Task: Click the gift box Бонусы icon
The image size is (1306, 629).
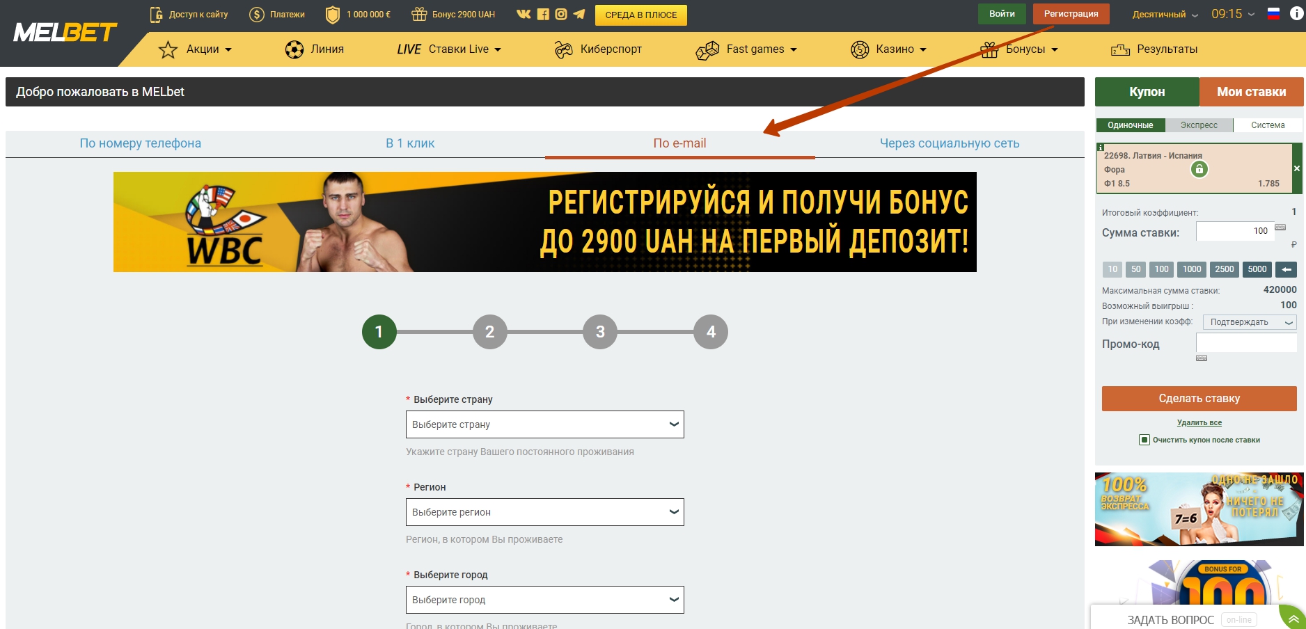Action: tap(989, 49)
